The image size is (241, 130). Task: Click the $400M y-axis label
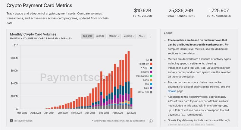pyautogui.click(x=14, y=83)
